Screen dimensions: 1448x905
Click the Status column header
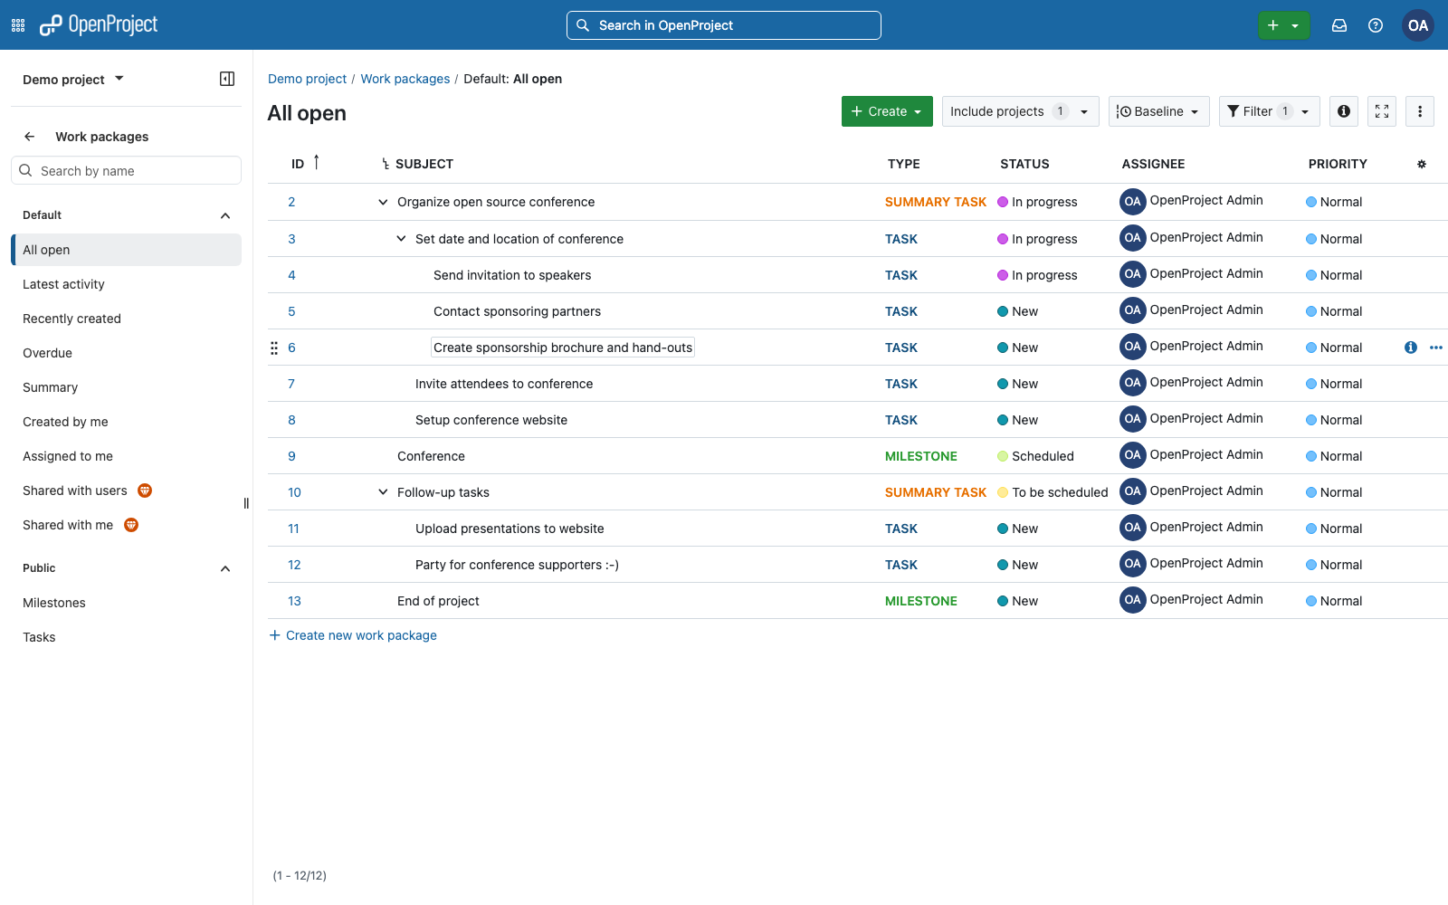[x=1024, y=164]
